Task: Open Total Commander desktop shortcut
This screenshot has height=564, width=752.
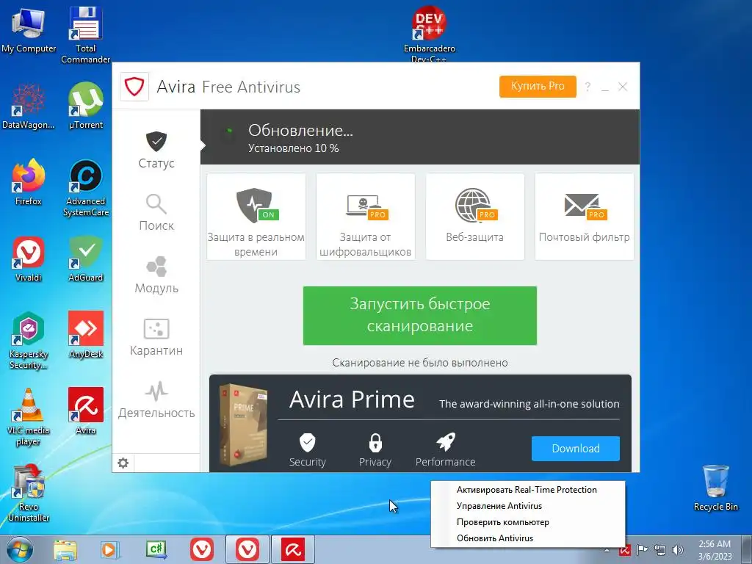Action: (85, 35)
